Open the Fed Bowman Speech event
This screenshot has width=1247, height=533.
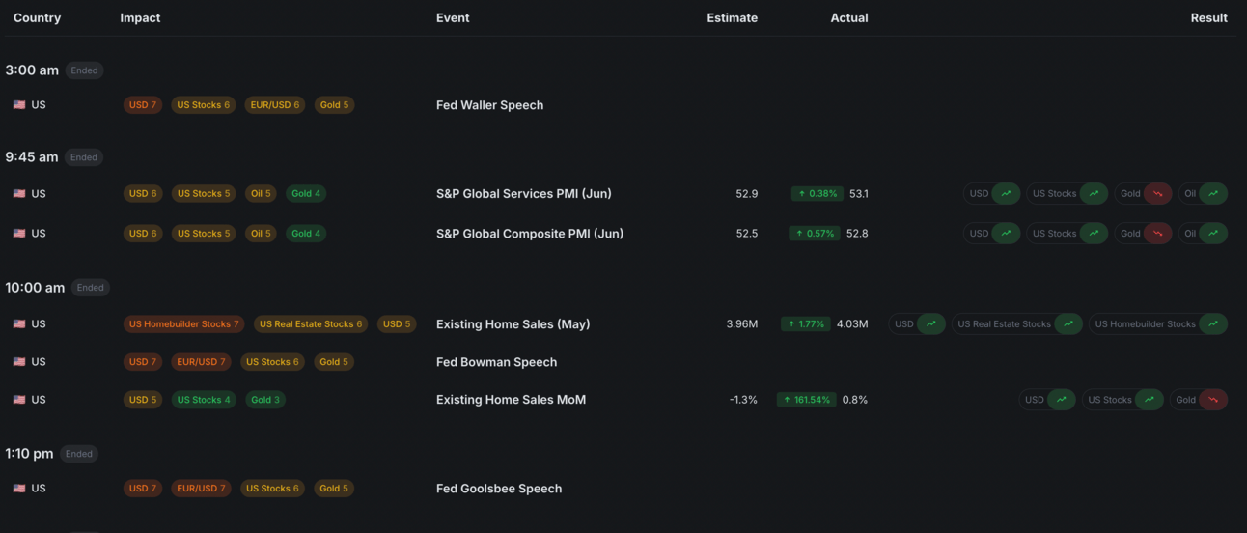[496, 362]
